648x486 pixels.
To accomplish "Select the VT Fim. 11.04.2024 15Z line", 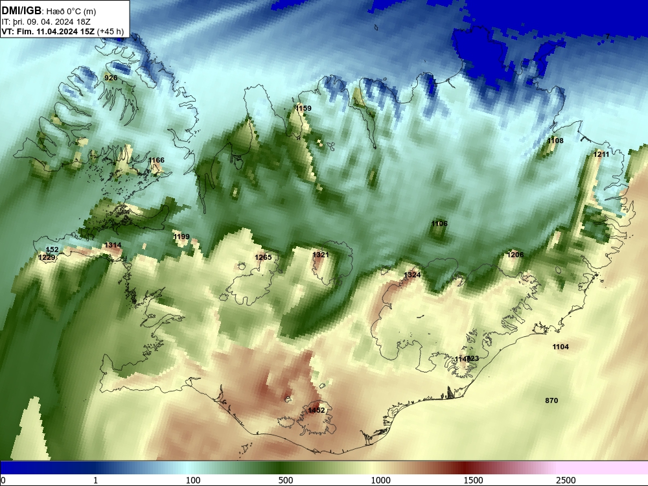I will pos(63,31).
